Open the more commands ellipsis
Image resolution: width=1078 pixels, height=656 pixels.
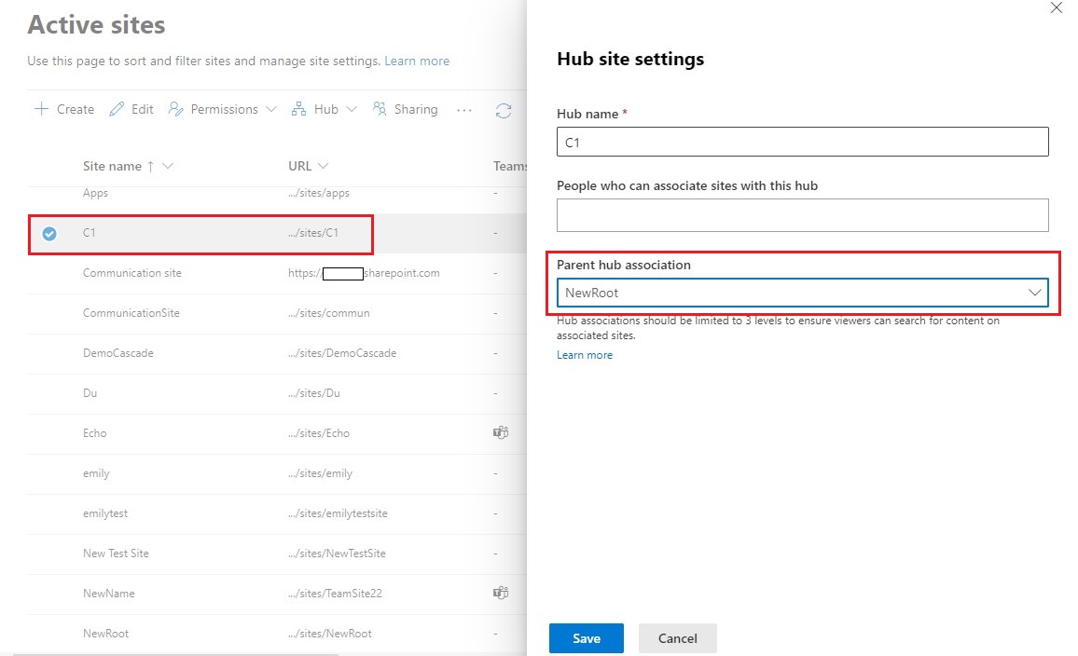pyautogui.click(x=464, y=110)
